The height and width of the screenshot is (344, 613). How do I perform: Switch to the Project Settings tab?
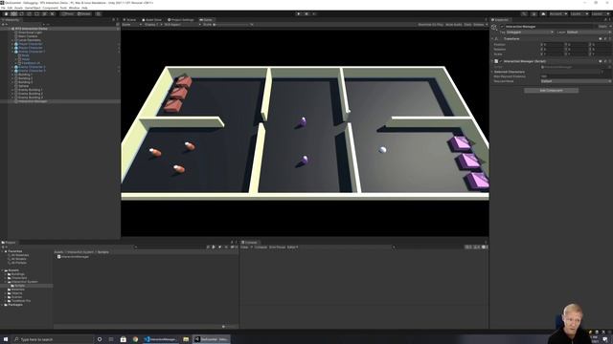tap(181, 19)
